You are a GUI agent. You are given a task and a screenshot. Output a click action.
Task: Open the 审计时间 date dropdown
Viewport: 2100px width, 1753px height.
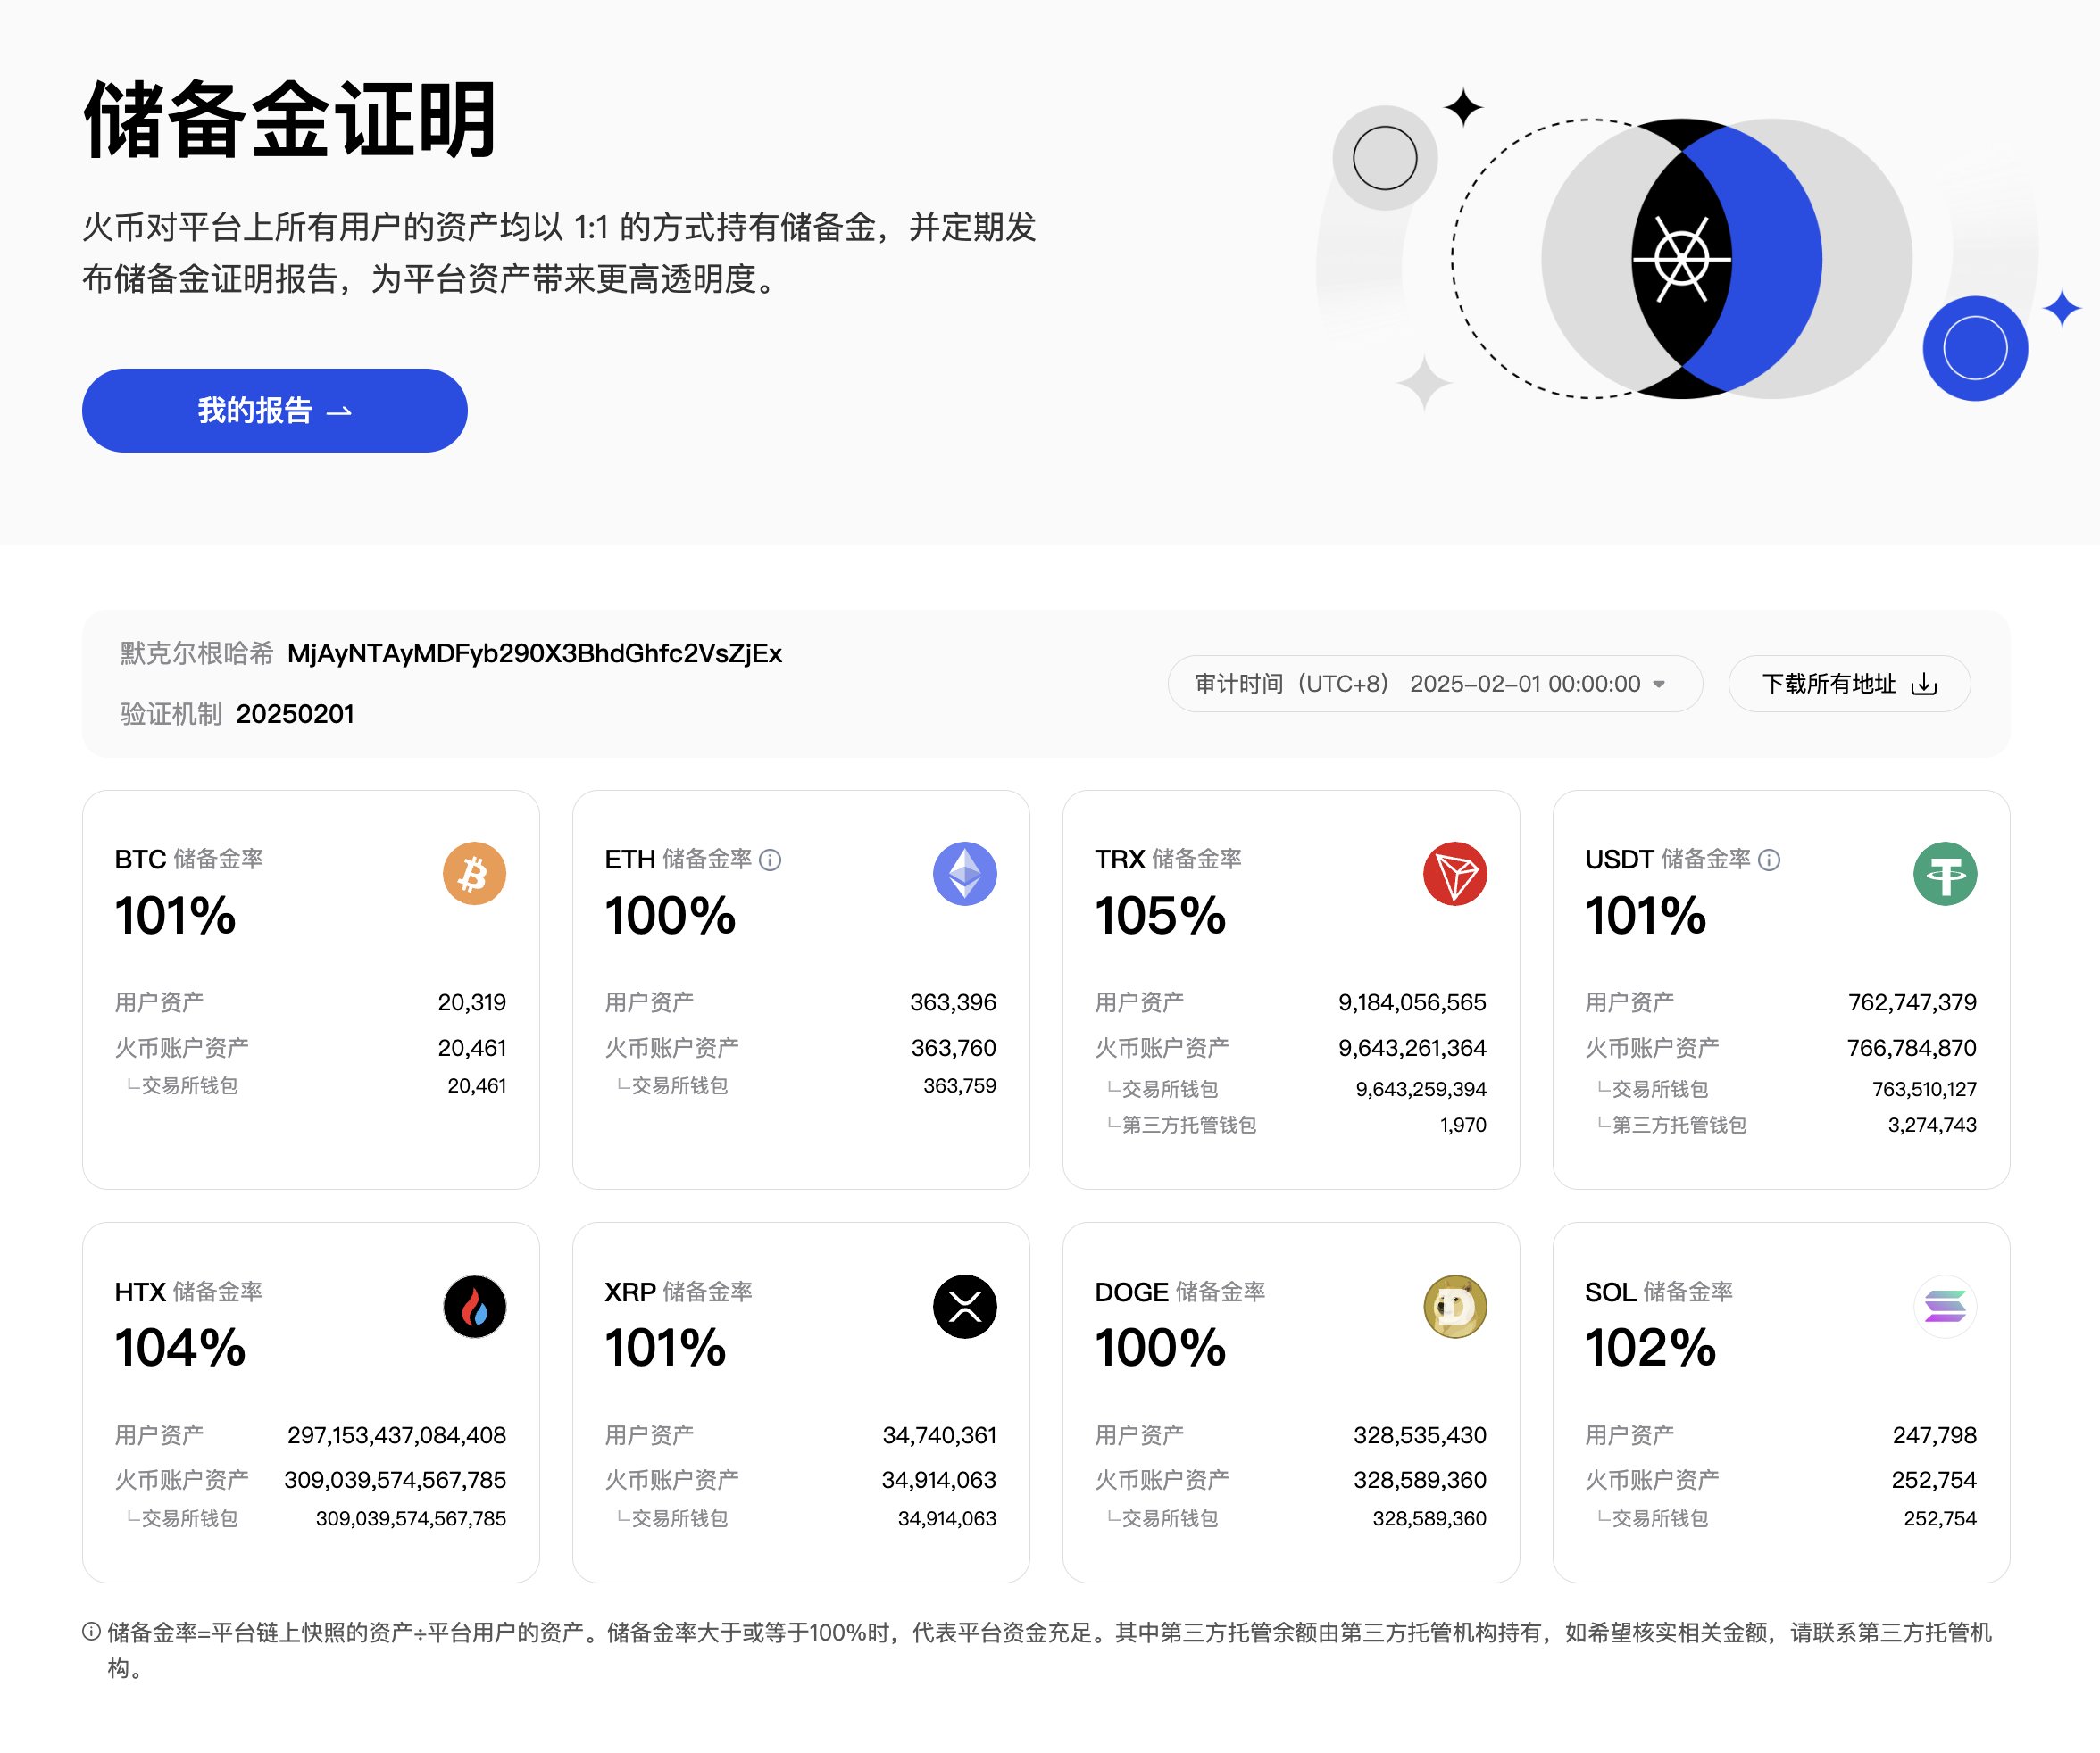(1434, 684)
